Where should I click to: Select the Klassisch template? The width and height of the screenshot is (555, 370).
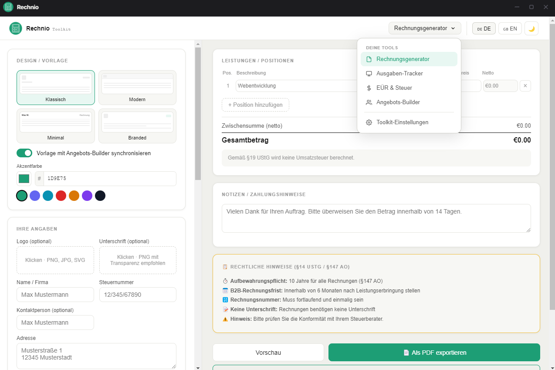pyautogui.click(x=56, y=88)
